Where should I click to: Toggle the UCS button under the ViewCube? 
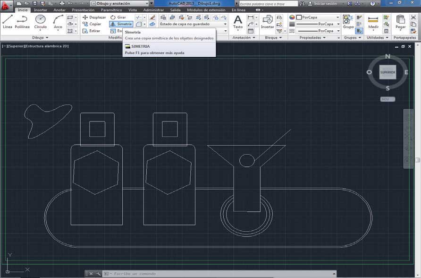point(387,99)
